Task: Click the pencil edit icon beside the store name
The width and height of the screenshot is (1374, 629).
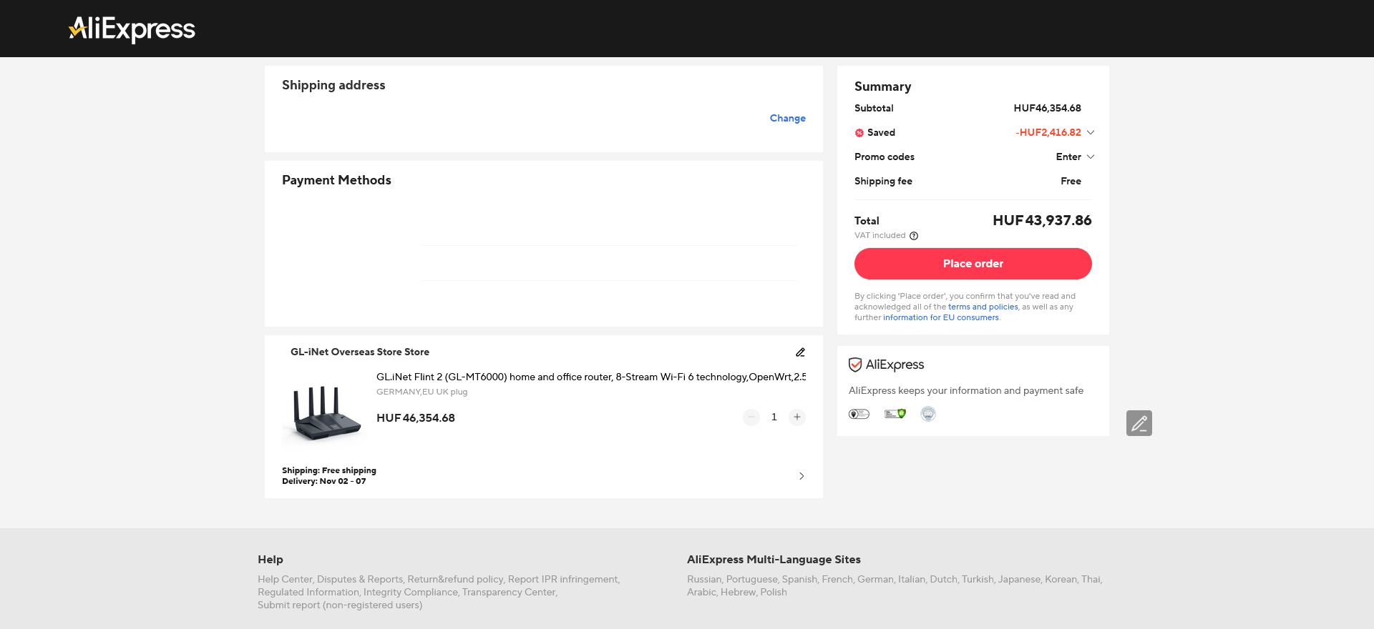Action: pyautogui.click(x=800, y=352)
